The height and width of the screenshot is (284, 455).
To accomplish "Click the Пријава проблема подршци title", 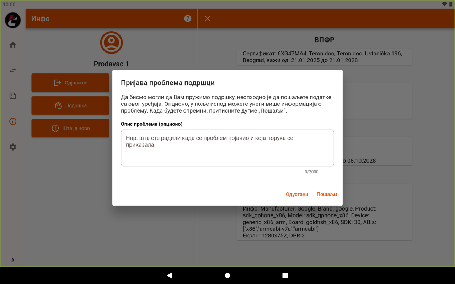I will (168, 83).
